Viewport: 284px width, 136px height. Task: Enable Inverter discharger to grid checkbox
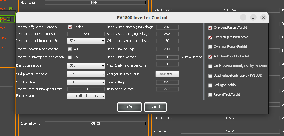pyautogui.click(x=70, y=57)
